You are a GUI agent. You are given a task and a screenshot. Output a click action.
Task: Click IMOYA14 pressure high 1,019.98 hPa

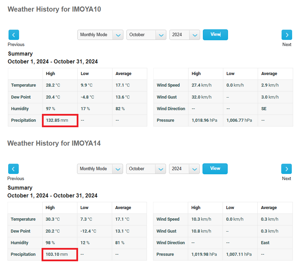[204, 254]
